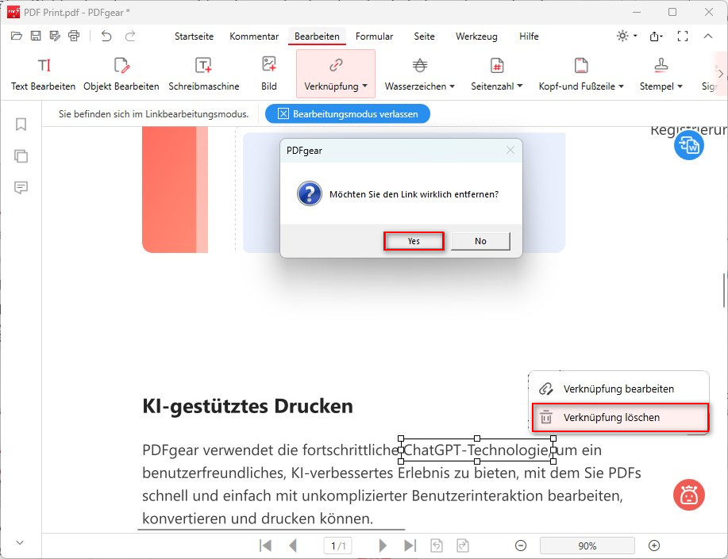Open the Objekt Bearbeiten tool
728x559 pixels.
coord(121,71)
